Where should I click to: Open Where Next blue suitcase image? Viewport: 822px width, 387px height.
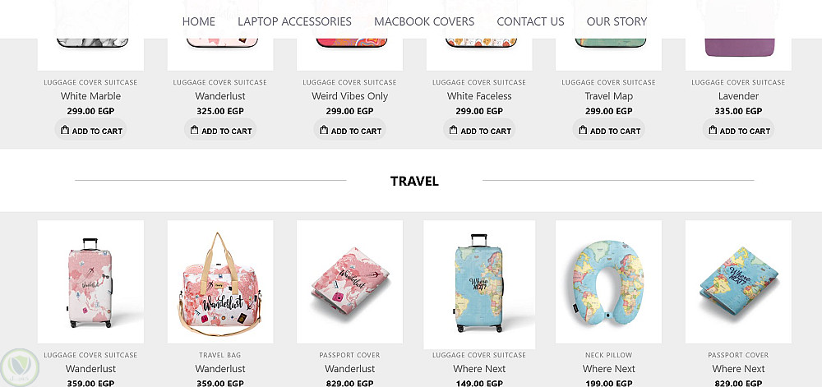point(479,284)
